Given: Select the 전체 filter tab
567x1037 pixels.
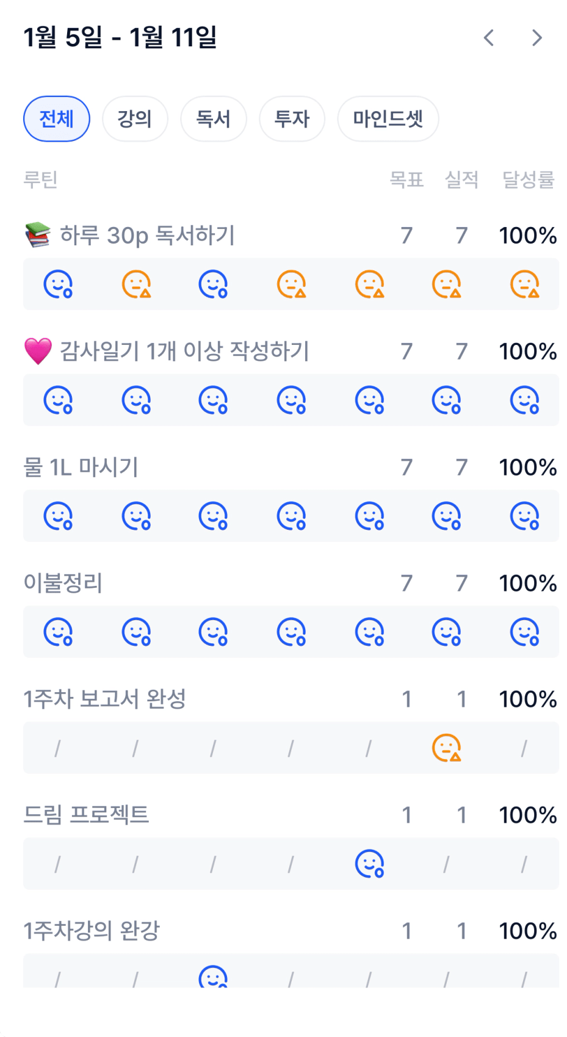Looking at the screenshot, I should pyautogui.click(x=57, y=118).
